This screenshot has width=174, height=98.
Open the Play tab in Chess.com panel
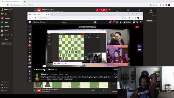click(117, 11)
